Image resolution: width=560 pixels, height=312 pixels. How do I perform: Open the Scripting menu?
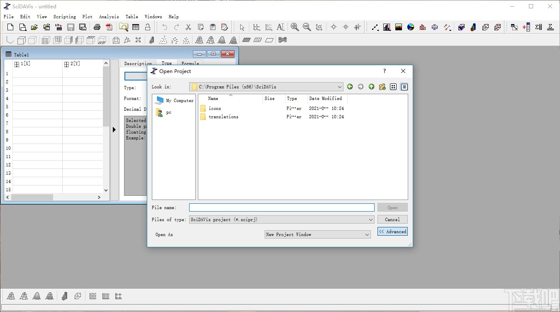pyautogui.click(x=64, y=17)
